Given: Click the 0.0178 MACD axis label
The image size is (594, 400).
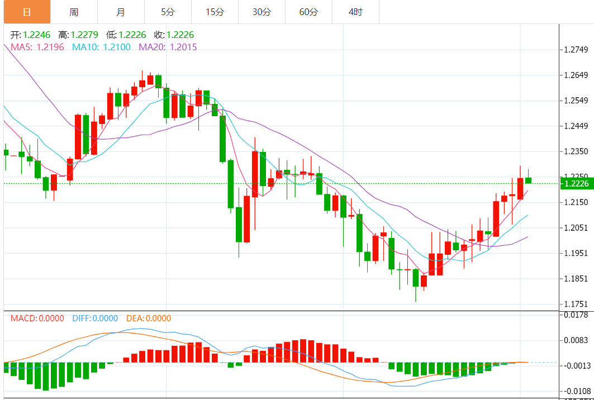Looking at the screenshot, I should [576, 315].
